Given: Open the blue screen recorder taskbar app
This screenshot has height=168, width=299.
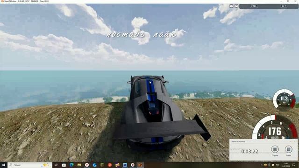Looking at the screenshot, I should click(125, 165).
